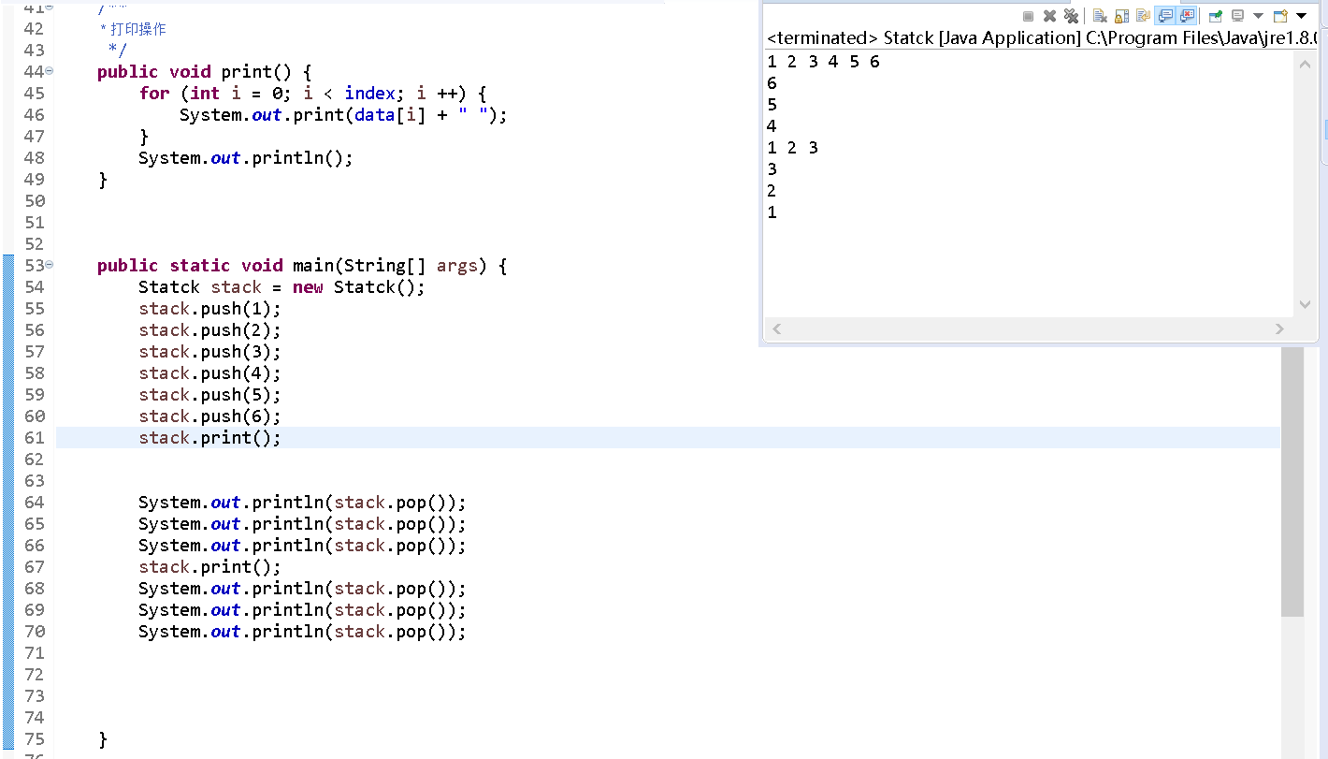The image size is (1328, 759).
Task: Click the Open Console icon
Action: [x=1280, y=16]
